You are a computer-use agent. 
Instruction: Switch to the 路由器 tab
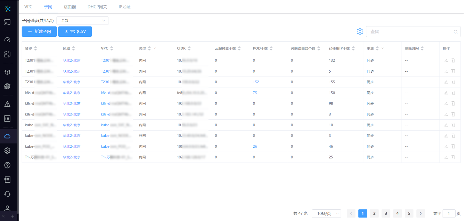pos(70,7)
